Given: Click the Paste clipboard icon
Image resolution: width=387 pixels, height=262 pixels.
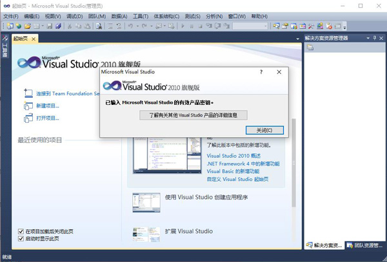Looking at the screenshot, I should pyautogui.click(x=87, y=26).
